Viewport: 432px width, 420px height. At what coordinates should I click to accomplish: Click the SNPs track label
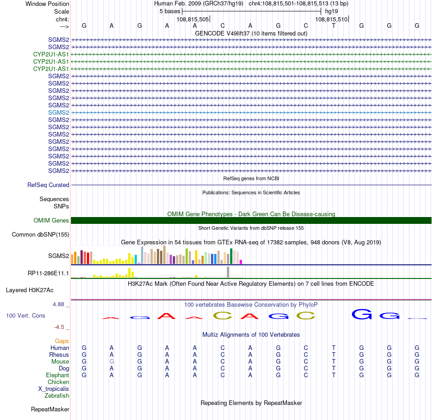[x=61, y=206]
